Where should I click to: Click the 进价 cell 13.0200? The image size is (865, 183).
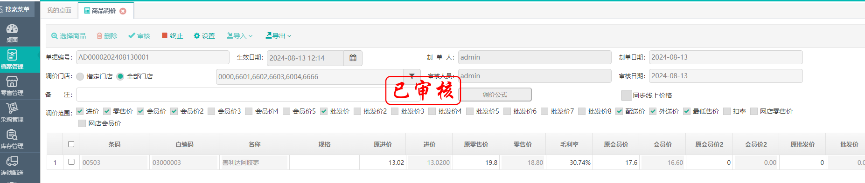click(429, 163)
